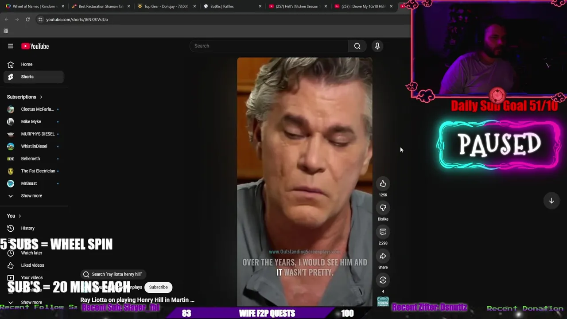Click the short title "Ray Liotta on playing Henry Hill"

click(x=137, y=300)
